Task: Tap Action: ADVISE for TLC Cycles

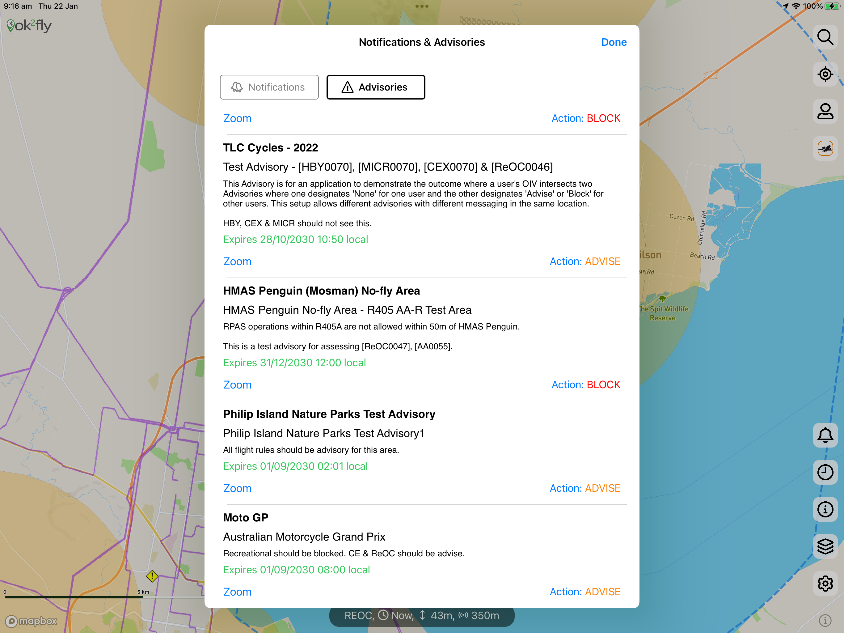Action: (x=585, y=261)
